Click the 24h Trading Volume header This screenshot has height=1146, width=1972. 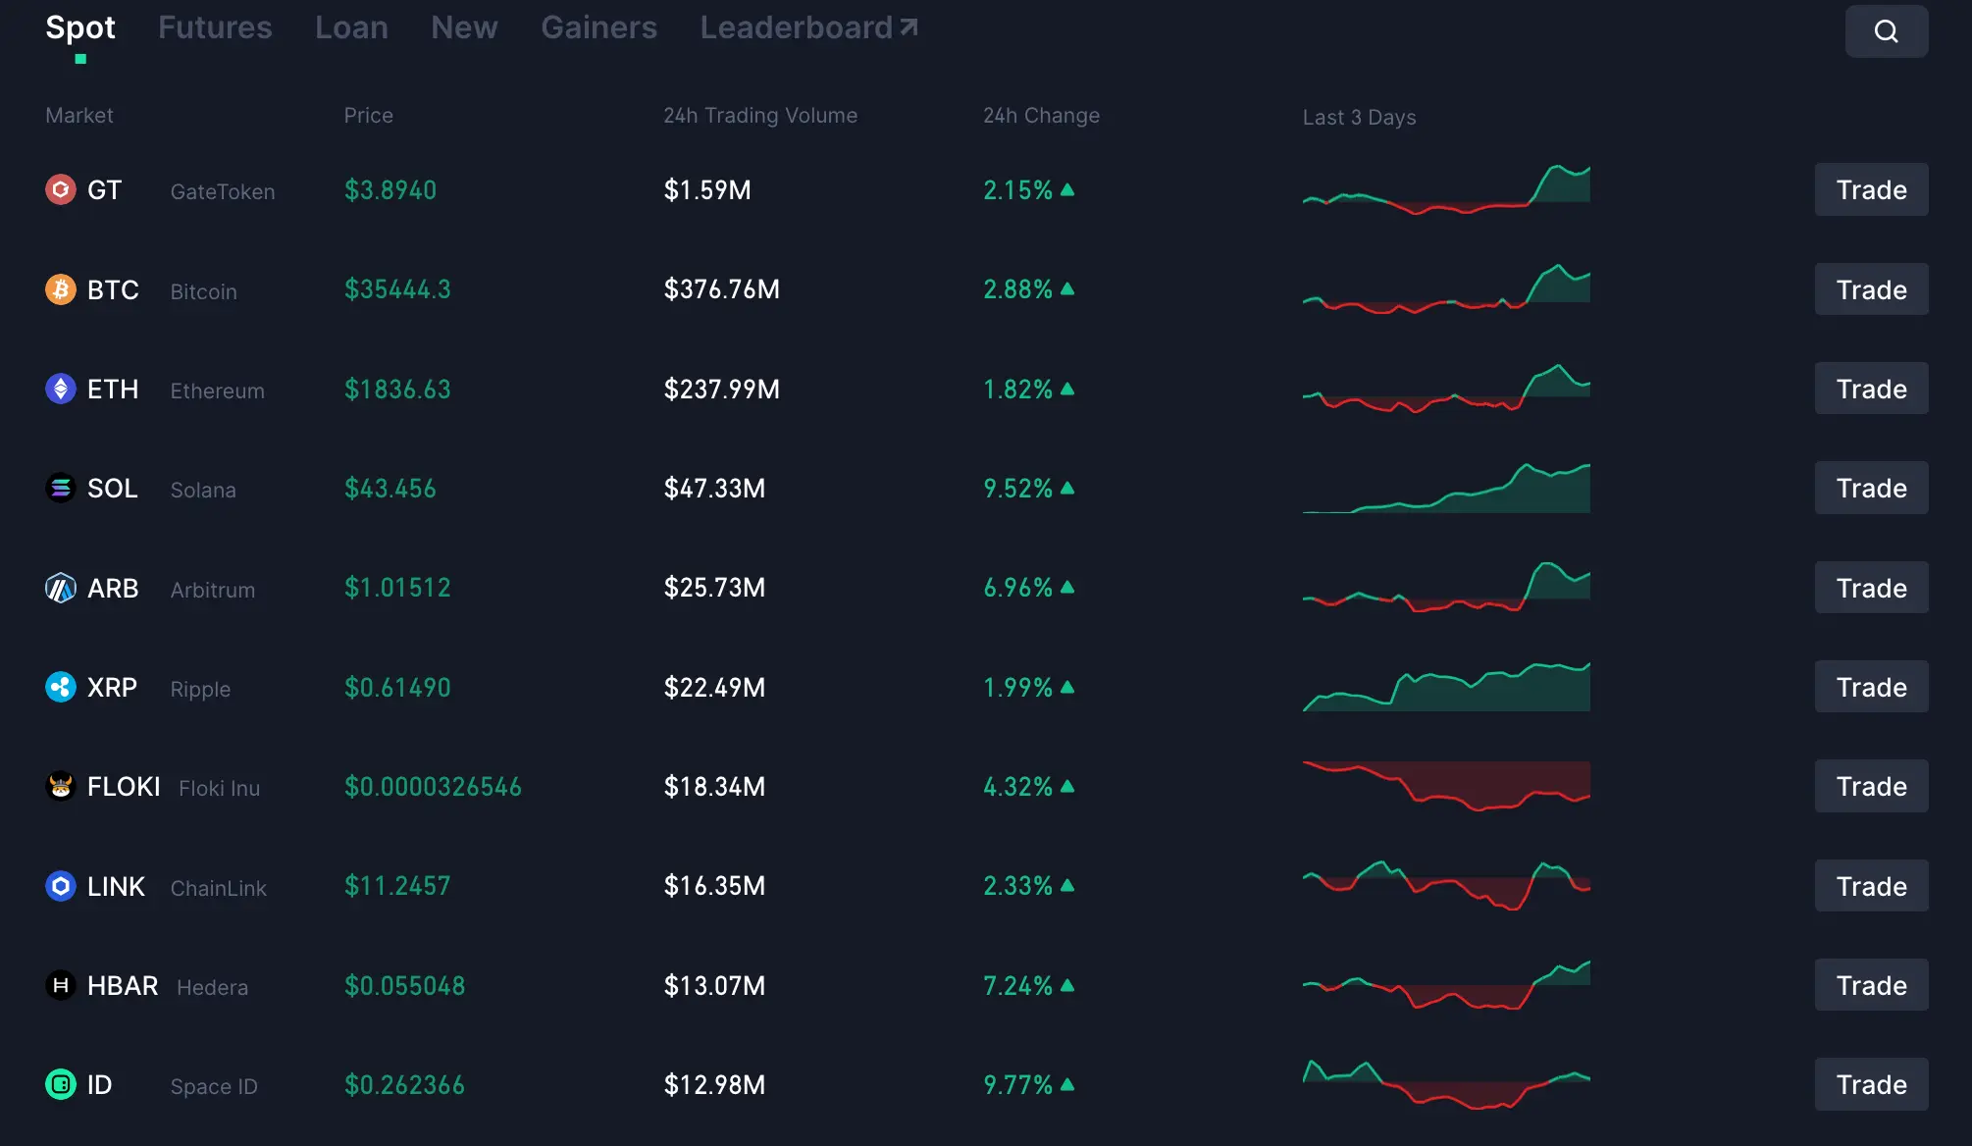tap(760, 116)
